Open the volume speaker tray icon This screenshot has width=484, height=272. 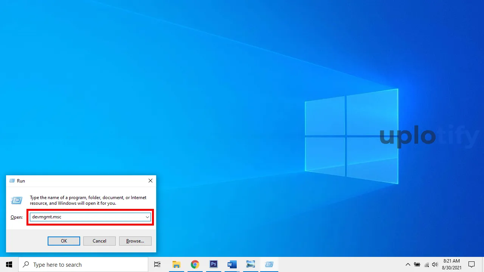coord(435,264)
